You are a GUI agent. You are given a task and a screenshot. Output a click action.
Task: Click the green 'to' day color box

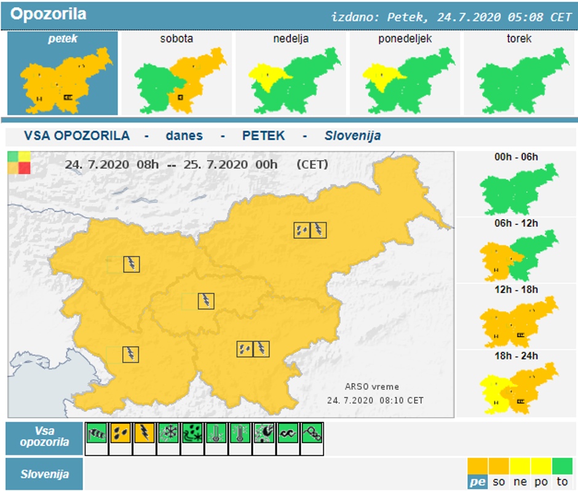pos(561,474)
